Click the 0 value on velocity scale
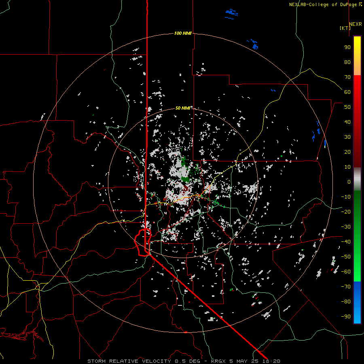 [x=349, y=182]
